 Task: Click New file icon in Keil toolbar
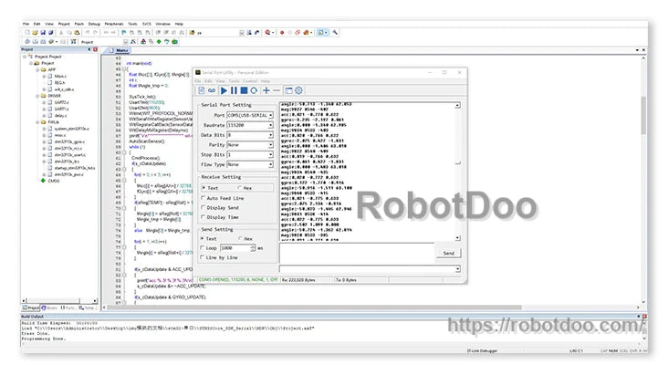[x=27, y=32]
